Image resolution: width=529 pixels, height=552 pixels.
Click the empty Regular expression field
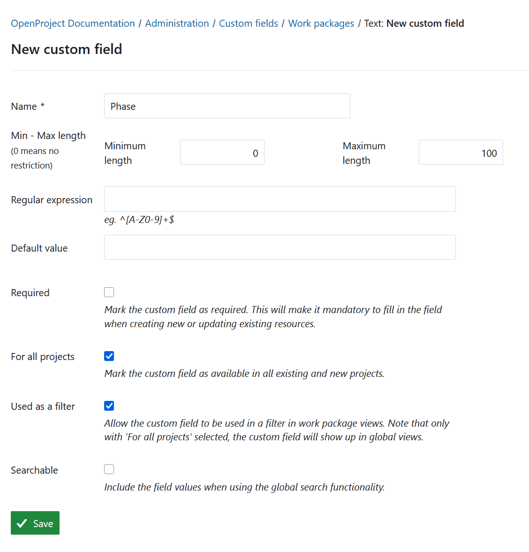click(280, 199)
